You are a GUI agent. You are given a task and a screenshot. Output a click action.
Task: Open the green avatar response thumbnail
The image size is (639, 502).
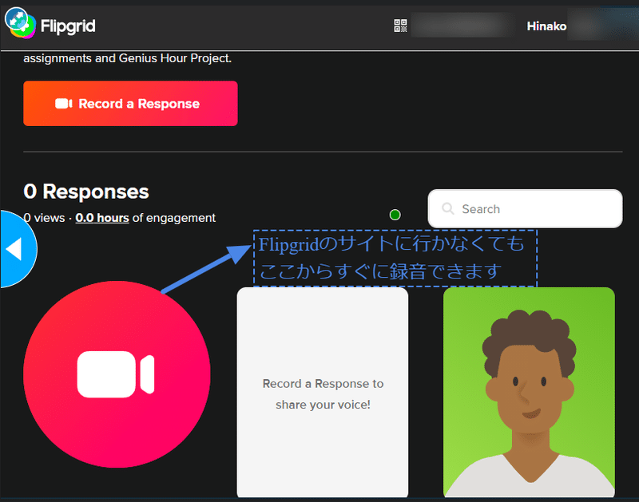click(x=529, y=392)
